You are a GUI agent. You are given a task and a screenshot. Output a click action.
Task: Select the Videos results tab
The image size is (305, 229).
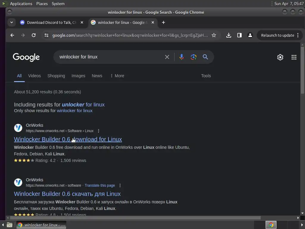35,76
